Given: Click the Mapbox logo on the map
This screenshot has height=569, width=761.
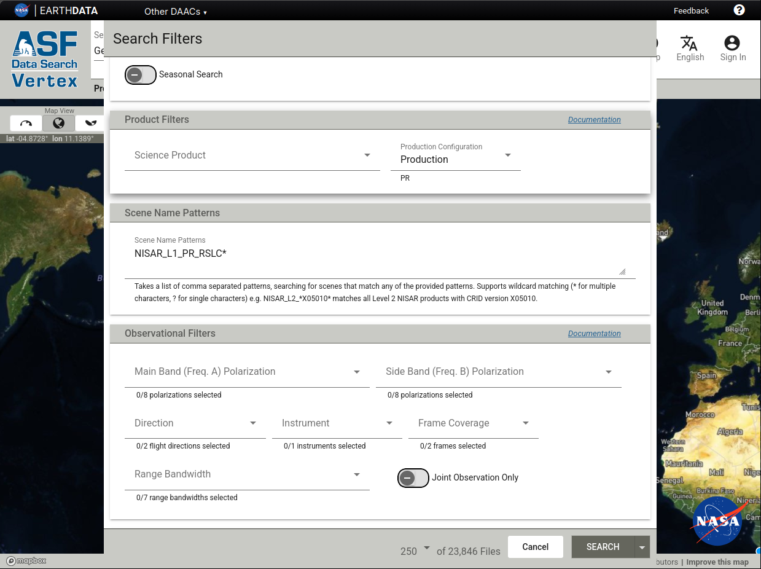Looking at the screenshot, I should 26,560.
